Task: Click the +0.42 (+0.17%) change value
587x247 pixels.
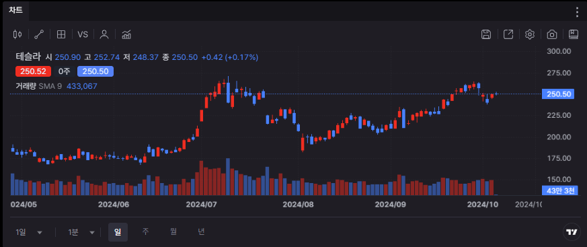Action: point(230,57)
